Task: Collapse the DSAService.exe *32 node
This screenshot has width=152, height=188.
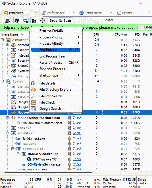Action: pos(18,154)
